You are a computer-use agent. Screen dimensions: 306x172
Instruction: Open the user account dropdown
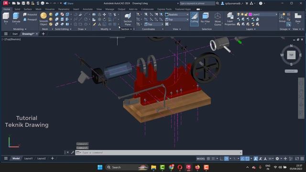click(x=232, y=3)
